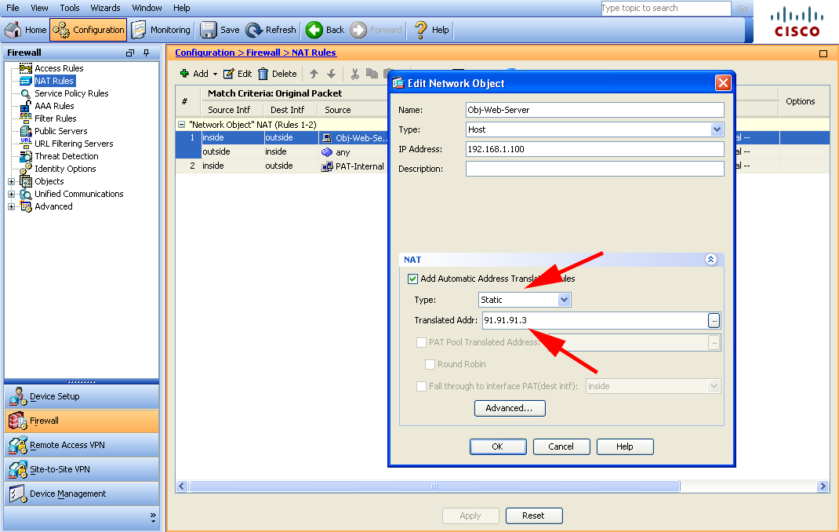839x532 pixels.
Task: Open the Configuration view
Action: click(89, 30)
